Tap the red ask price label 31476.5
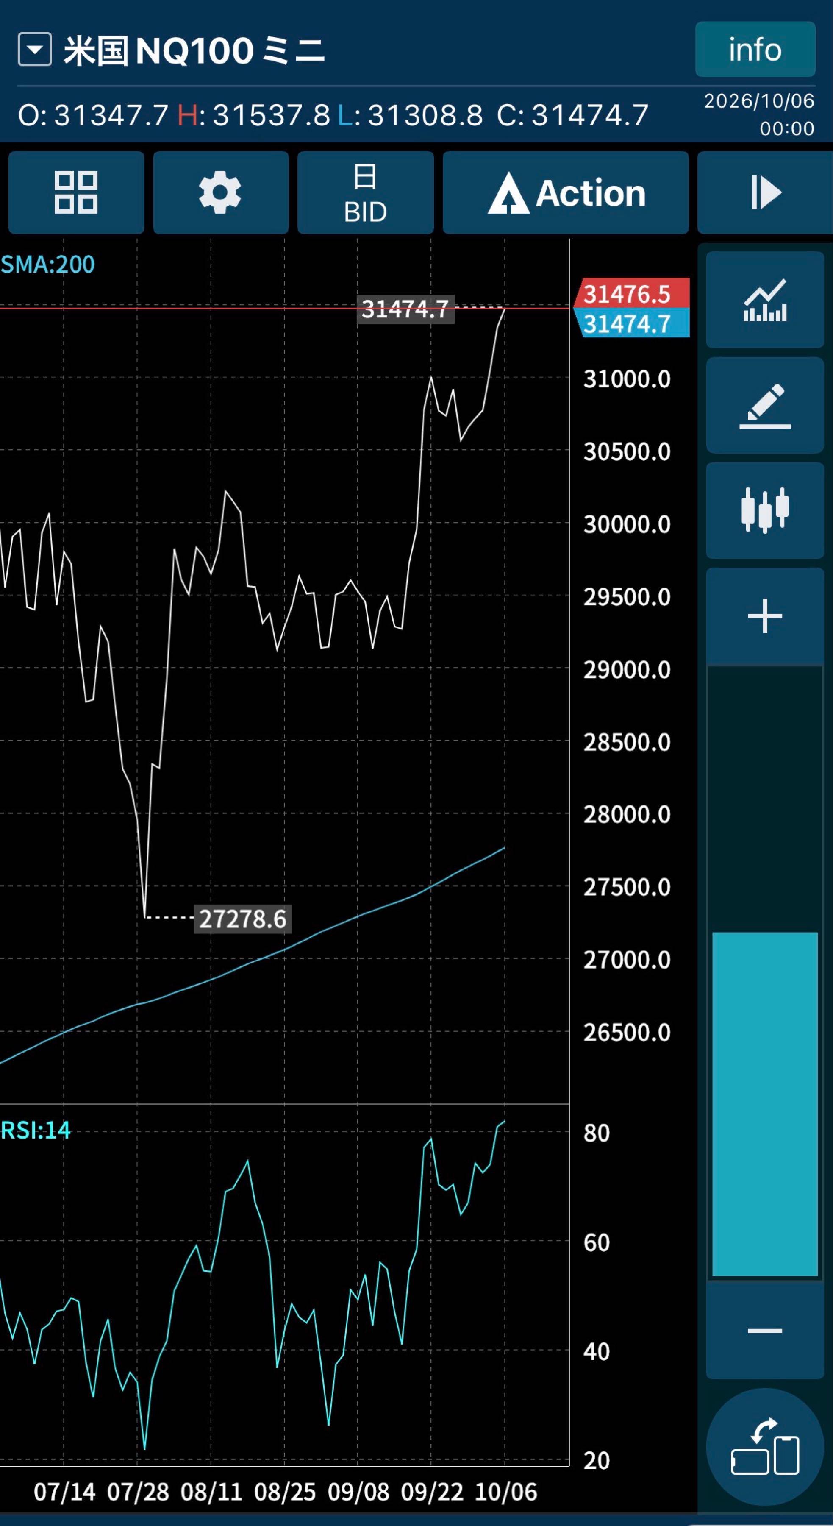This screenshot has height=1526, width=833. 632,293
